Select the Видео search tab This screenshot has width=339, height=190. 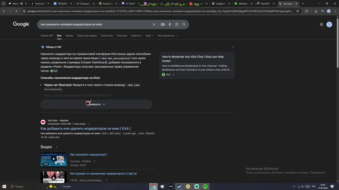click(69, 36)
